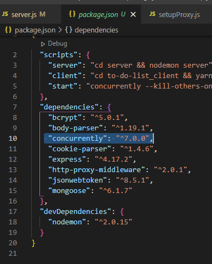Click the JS icon on server.js tab
This screenshot has width=212, height=264.
pos(5,14)
